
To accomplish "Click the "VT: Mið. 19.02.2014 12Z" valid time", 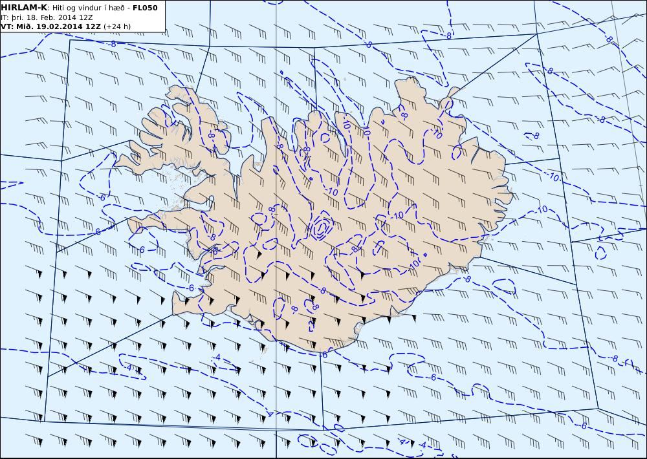I will 50,27.
